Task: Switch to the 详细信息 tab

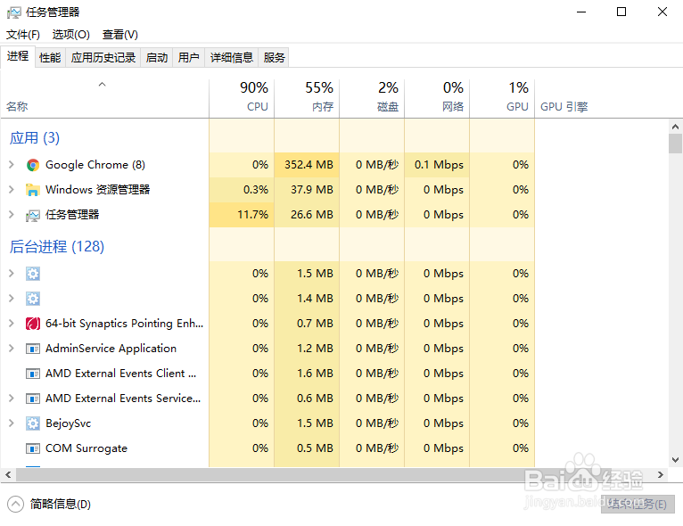Action: (x=232, y=57)
